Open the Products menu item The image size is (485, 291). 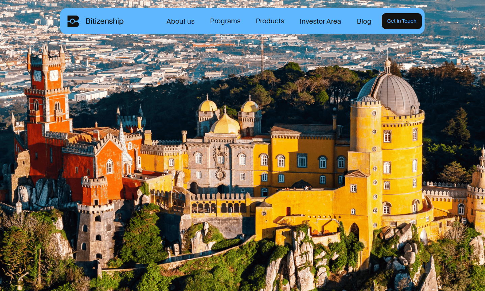270,21
